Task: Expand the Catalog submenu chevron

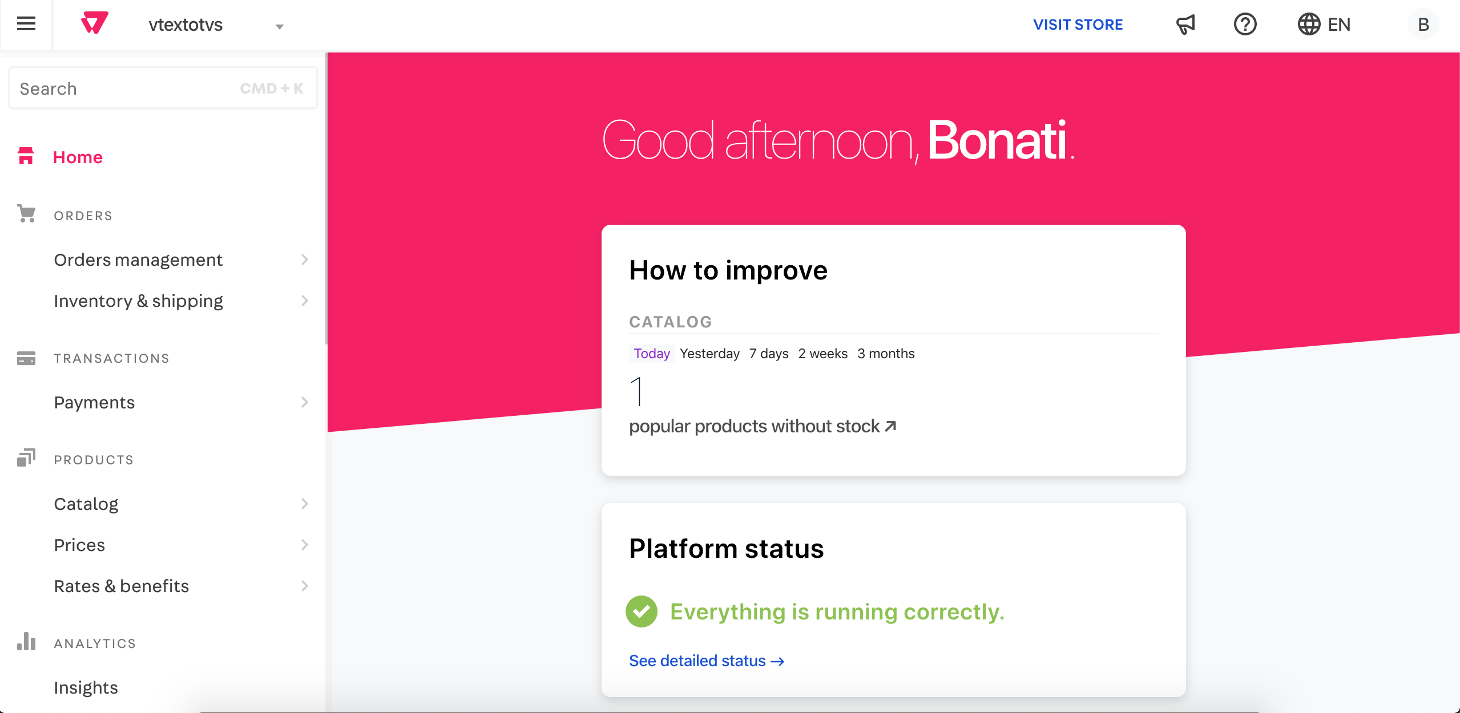Action: [304, 504]
